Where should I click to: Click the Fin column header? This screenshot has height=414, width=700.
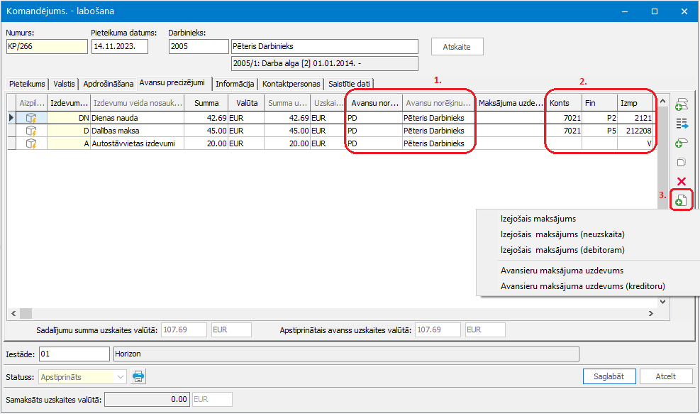click(599, 103)
